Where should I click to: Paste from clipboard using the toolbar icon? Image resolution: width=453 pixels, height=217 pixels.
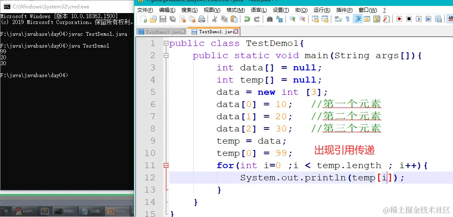(x=234, y=19)
